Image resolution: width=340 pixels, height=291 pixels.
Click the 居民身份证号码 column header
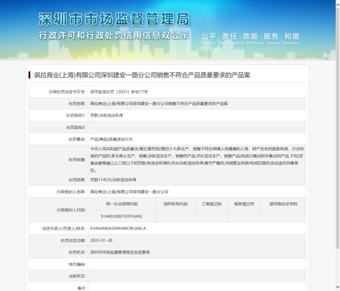click(x=283, y=204)
